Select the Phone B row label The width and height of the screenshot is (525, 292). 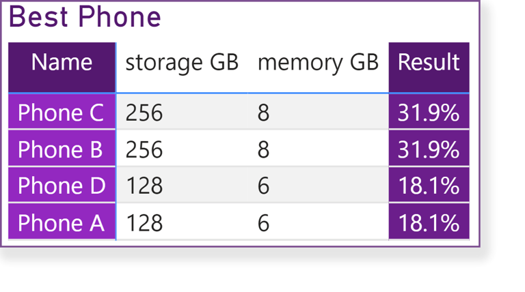coord(62,149)
